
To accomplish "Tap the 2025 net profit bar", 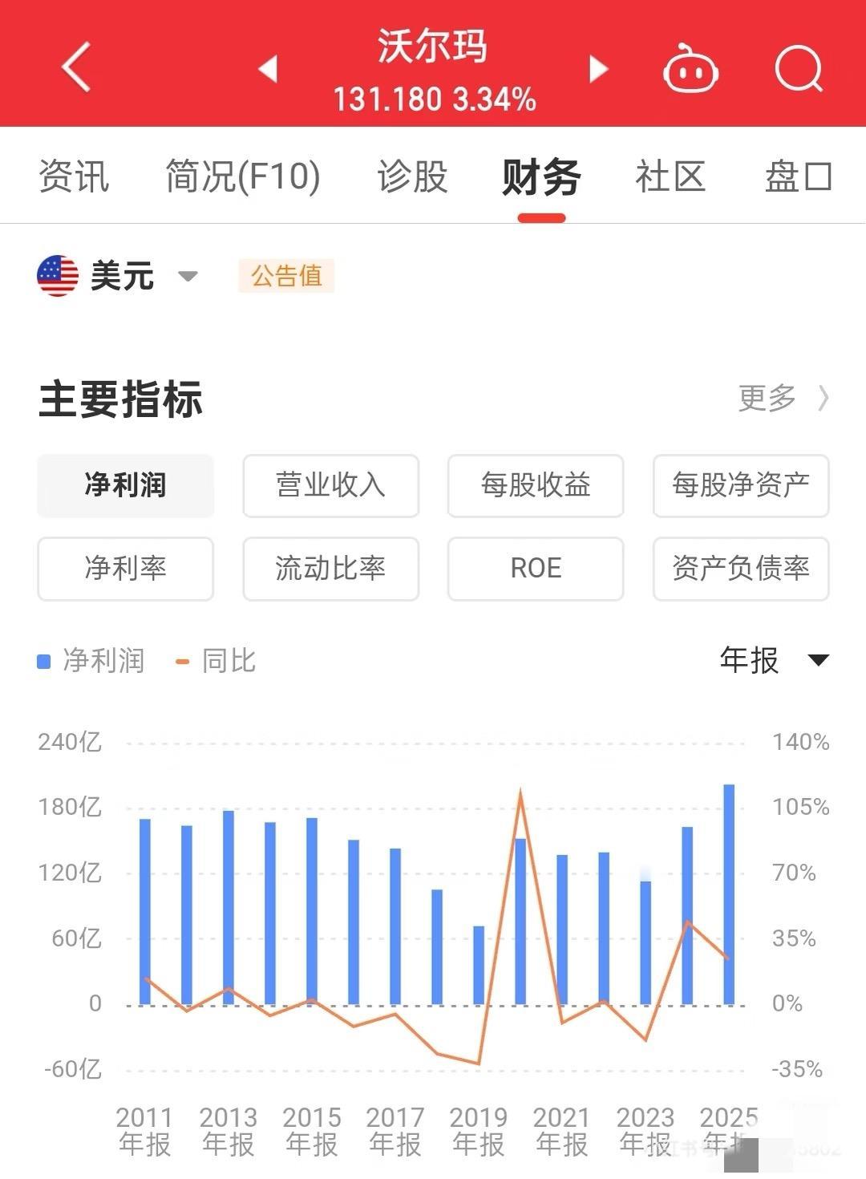I will (729, 894).
